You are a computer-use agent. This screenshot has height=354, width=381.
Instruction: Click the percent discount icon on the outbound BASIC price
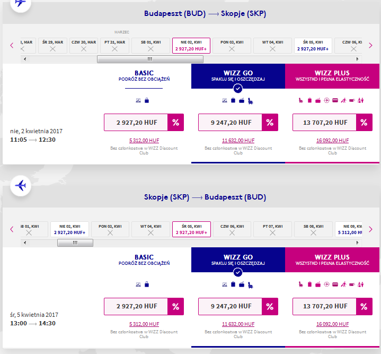[x=176, y=123]
